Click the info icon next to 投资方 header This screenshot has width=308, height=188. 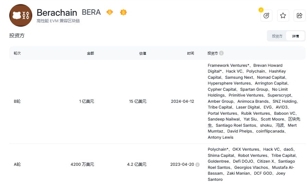[x=221, y=53]
